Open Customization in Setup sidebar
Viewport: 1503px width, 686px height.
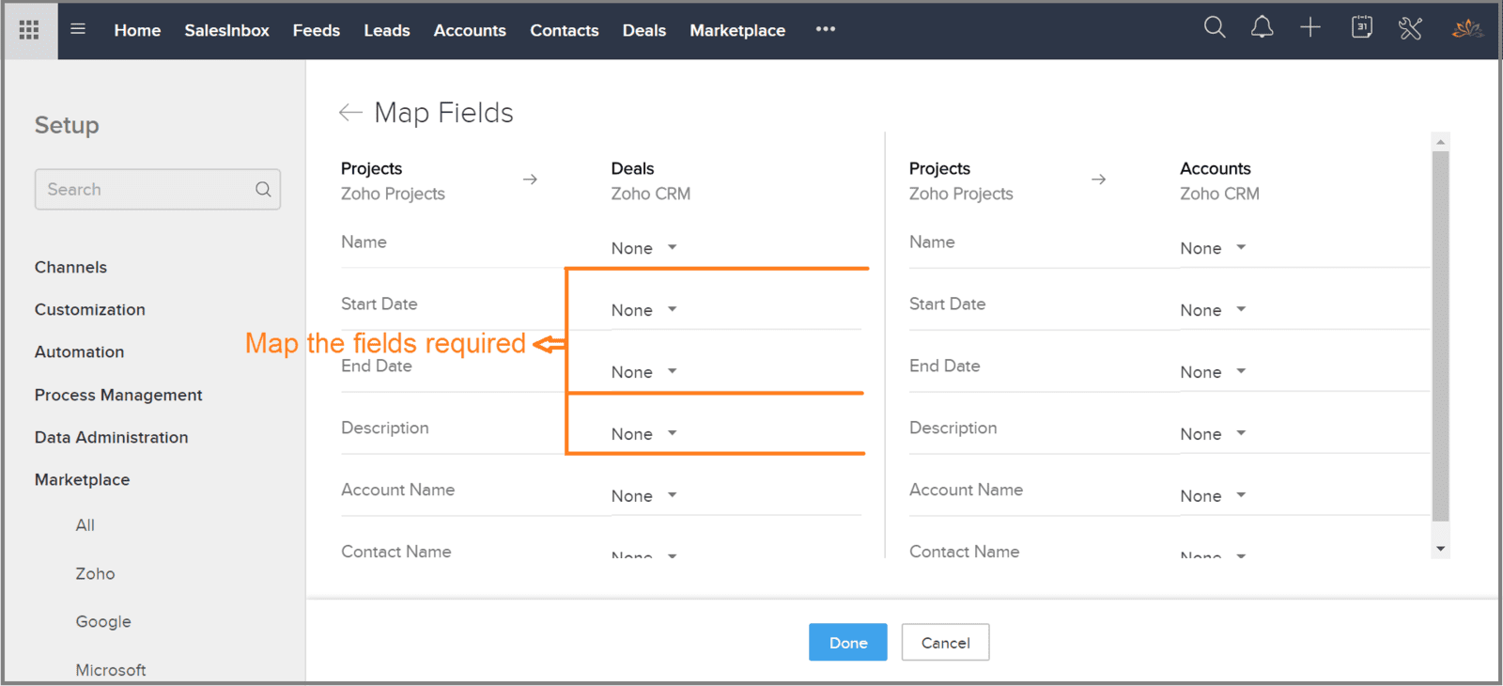pos(90,309)
